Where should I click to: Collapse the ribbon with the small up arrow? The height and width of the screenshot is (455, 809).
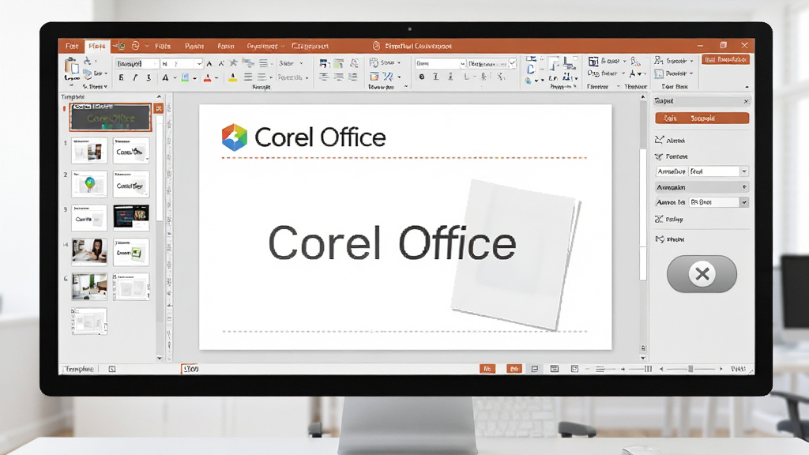pos(747,87)
